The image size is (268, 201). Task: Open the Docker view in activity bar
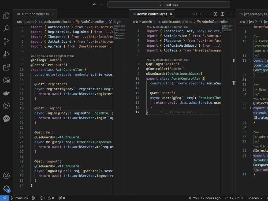click(x=6, y=93)
